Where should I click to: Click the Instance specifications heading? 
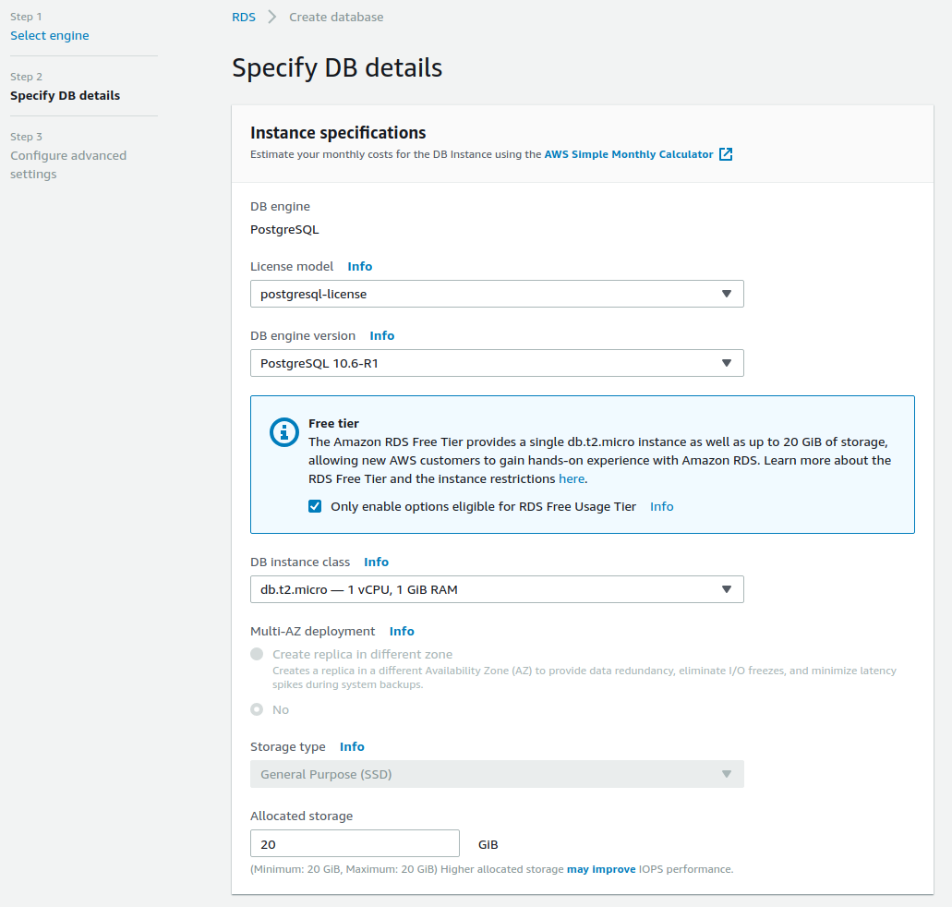tap(338, 132)
